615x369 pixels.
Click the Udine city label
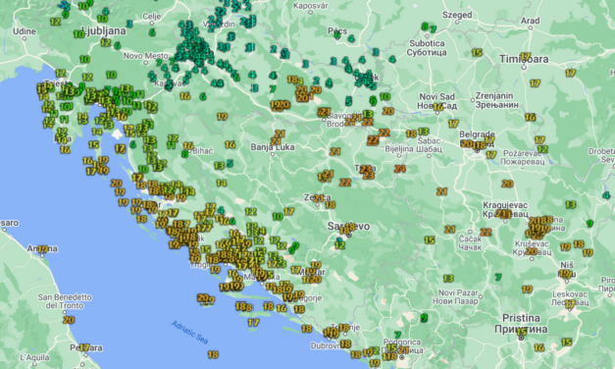click(25, 31)
